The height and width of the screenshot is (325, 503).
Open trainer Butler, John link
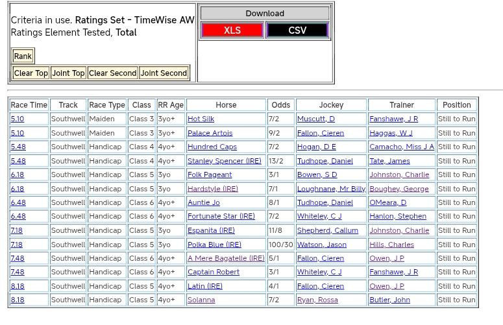tap(389, 300)
